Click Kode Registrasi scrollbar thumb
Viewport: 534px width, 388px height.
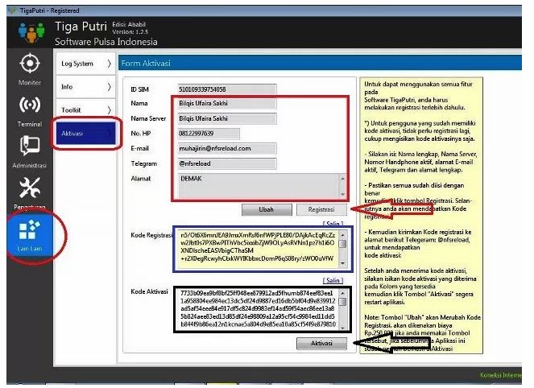tap(343, 244)
